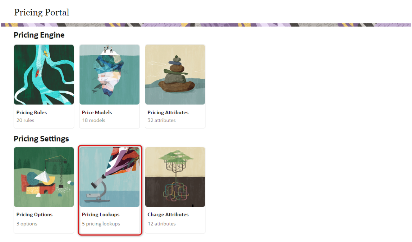
Task: Open the Pricing Rules tile image
Action: 44,75
